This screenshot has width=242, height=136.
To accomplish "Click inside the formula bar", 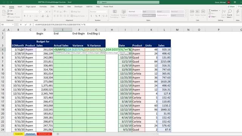I will 137,25.
